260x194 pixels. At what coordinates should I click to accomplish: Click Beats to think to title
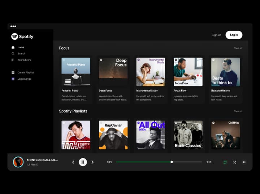coord(220,91)
